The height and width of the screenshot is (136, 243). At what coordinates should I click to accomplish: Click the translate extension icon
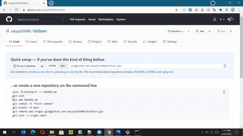(214, 10)
